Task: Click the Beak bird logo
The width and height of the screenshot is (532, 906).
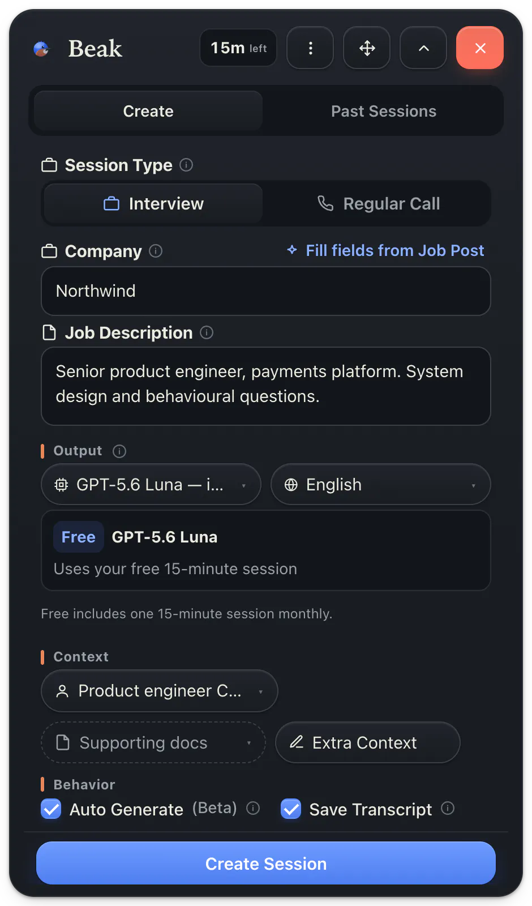Action: [41, 49]
